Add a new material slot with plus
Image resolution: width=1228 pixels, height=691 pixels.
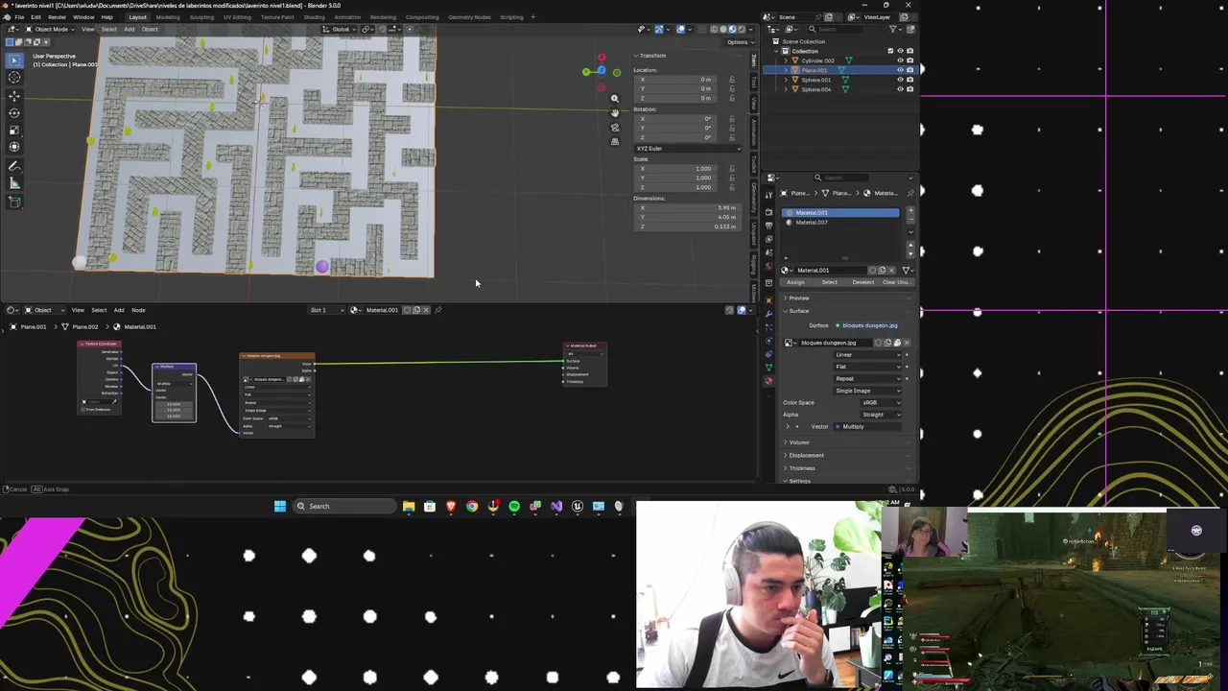(910, 209)
